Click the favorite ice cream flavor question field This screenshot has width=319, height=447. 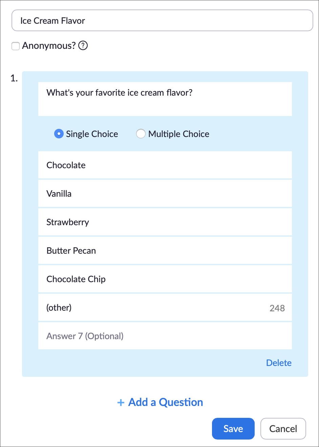coord(165,99)
